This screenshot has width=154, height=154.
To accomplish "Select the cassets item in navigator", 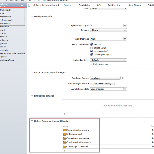I will pyautogui.click(x=3, y=47).
